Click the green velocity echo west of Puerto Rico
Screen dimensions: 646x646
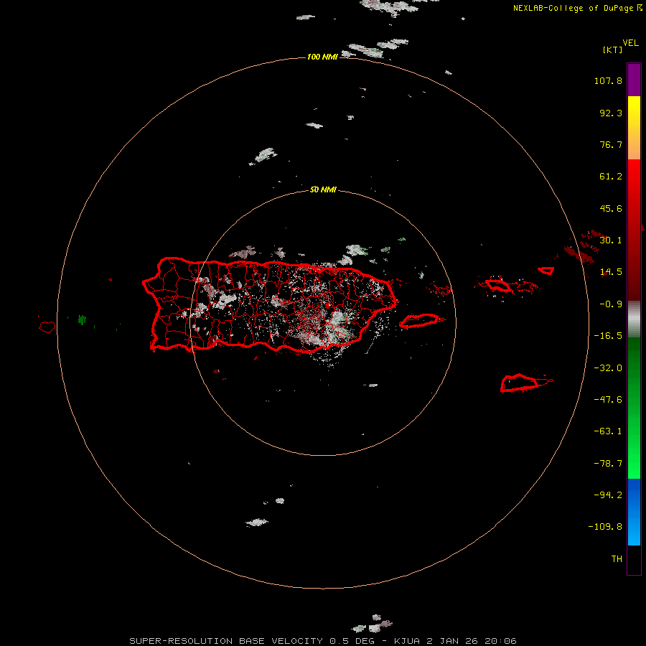82,319
